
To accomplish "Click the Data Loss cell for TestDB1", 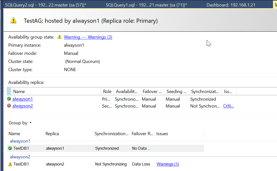I will [141, 164].
